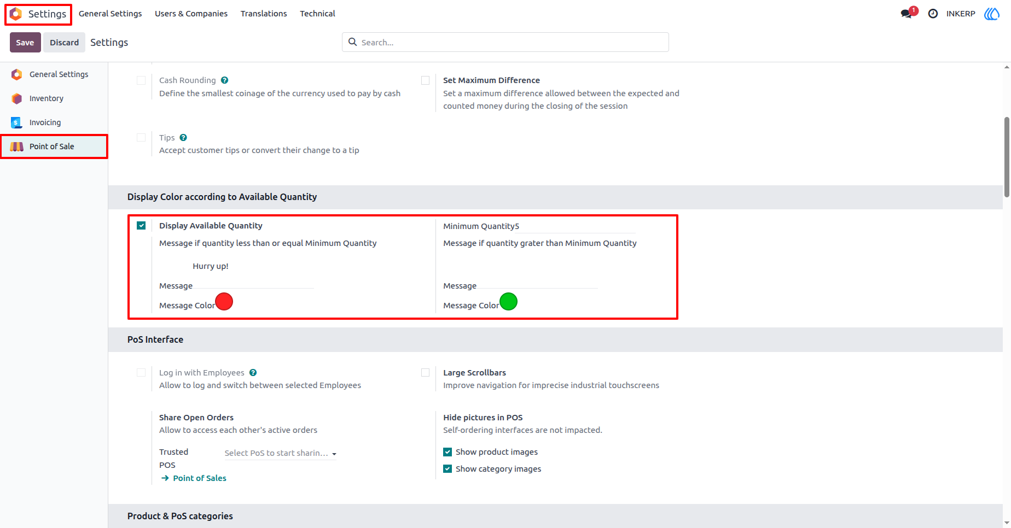Discard the settings changes
The image size is (1011, 528).
coord(65,42)
